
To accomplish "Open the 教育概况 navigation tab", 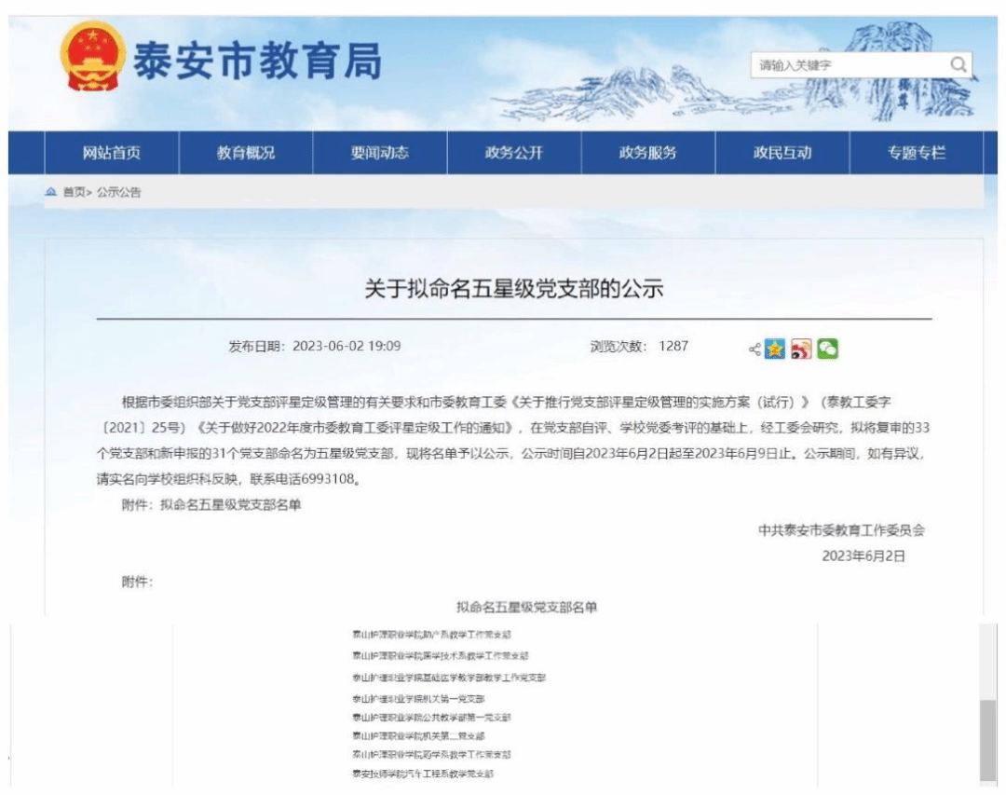I will 246,153.
